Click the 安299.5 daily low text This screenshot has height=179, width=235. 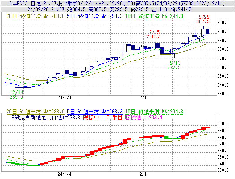click(x=118, y=9)
